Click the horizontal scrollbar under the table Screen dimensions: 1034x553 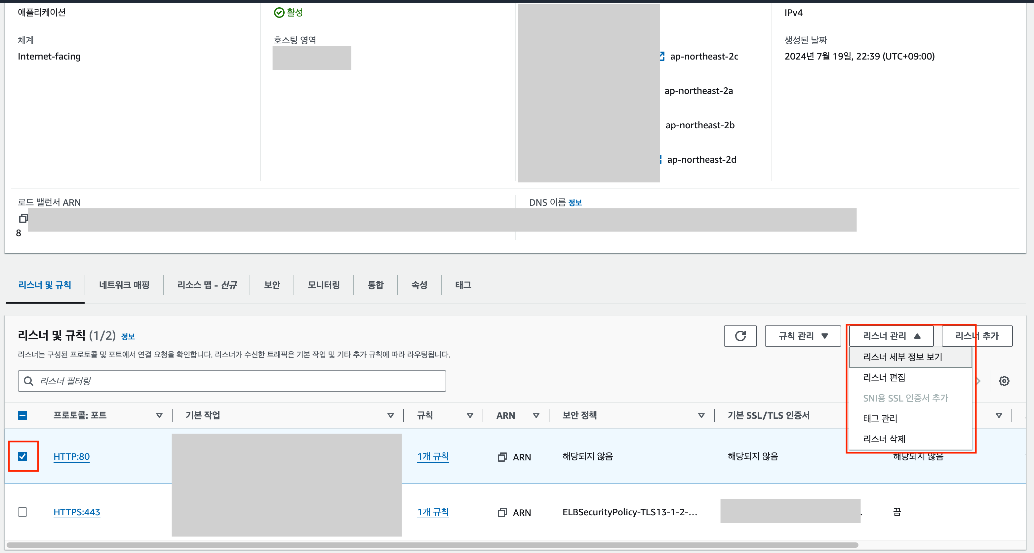pos(432,545)
